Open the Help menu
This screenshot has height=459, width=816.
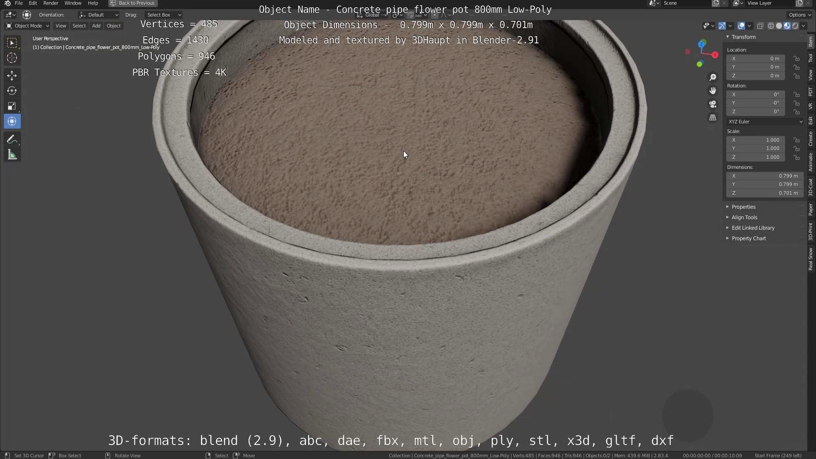pyautogui.click(x=93, y=3)
